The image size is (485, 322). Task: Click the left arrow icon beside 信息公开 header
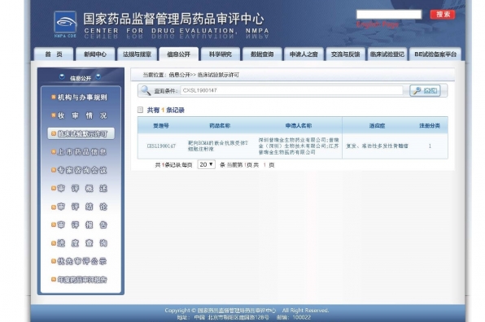point(62,76)
